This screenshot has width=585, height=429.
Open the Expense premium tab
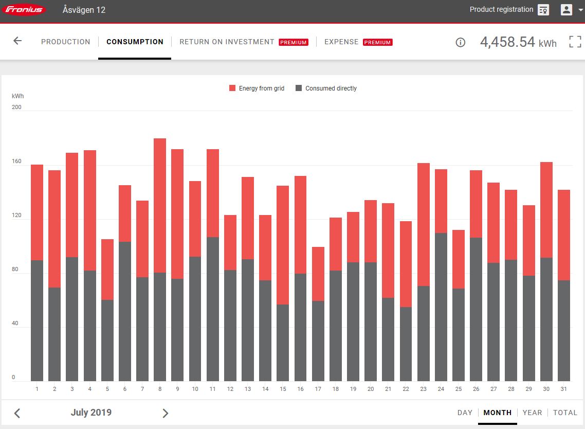[x=341, y=42]
